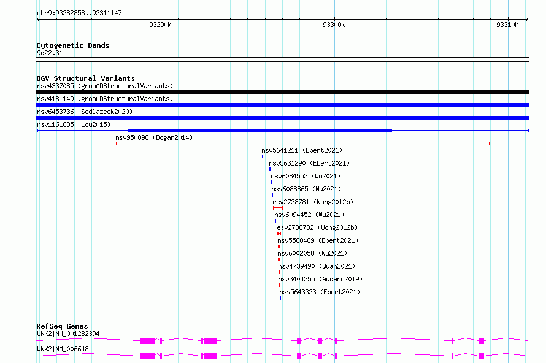Open the nsv6088865 Wu2021 label

306,189
